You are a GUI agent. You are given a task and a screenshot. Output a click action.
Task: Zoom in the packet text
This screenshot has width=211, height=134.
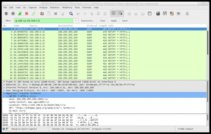point(129,13)
